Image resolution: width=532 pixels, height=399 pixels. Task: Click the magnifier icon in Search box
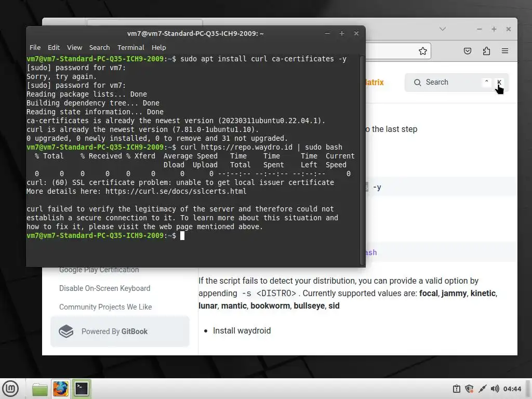[417, 83]
